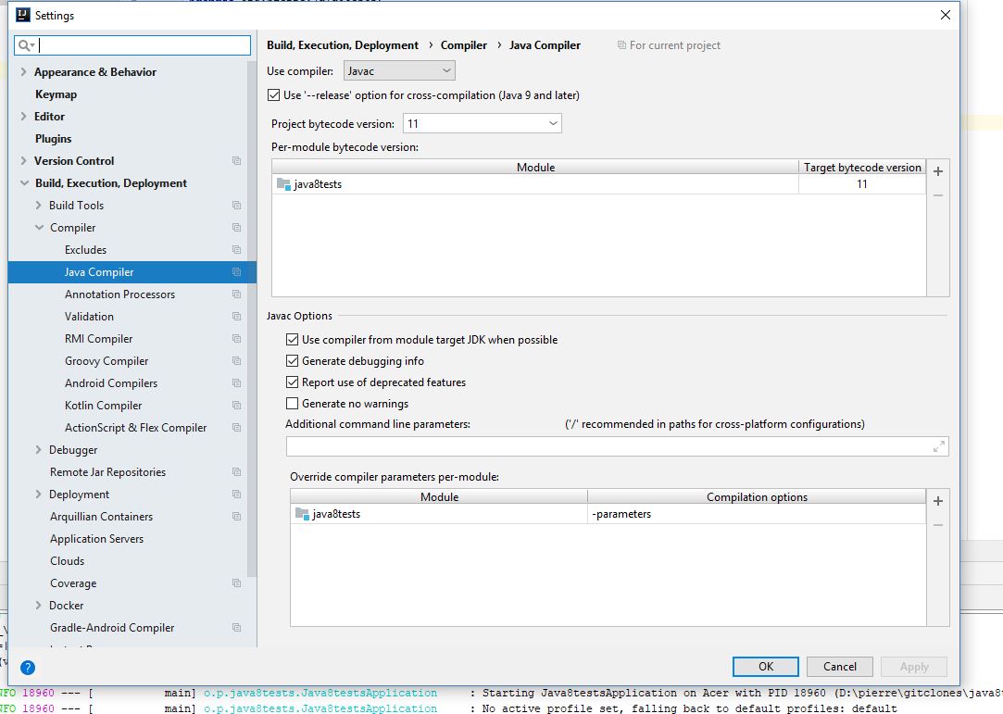The height and width of the screenshot is (714, 1003).
Task: Select Kotlin Compiler in the sidebar
Action: pyautogui.click(x=102, y=405)
